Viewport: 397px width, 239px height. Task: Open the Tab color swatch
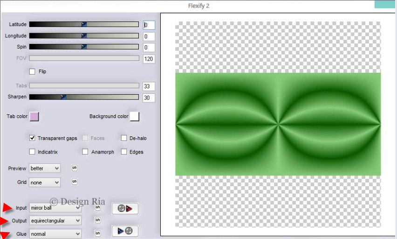[34, 116]
